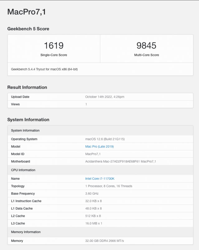
Task: Select the 9845 multi-core score number
Action: coord(146,46)
